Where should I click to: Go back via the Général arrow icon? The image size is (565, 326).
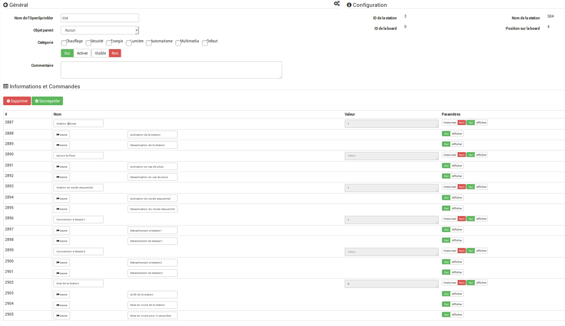click(x=5, y=5)
